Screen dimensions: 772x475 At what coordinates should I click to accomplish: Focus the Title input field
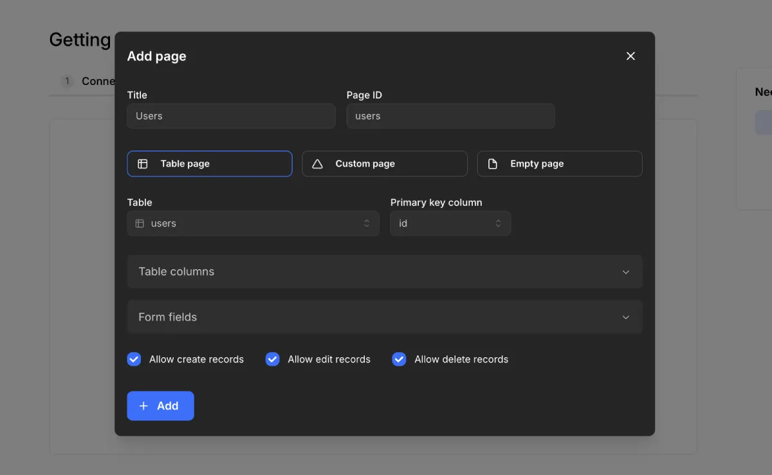click(231, 116)
